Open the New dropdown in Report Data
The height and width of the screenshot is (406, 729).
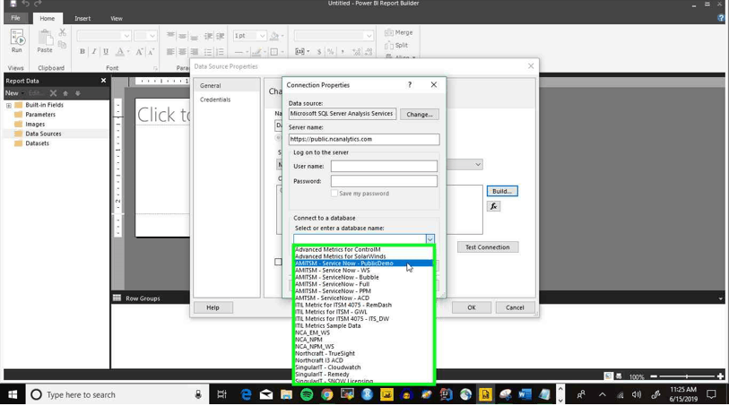click(x=14, y=93)
